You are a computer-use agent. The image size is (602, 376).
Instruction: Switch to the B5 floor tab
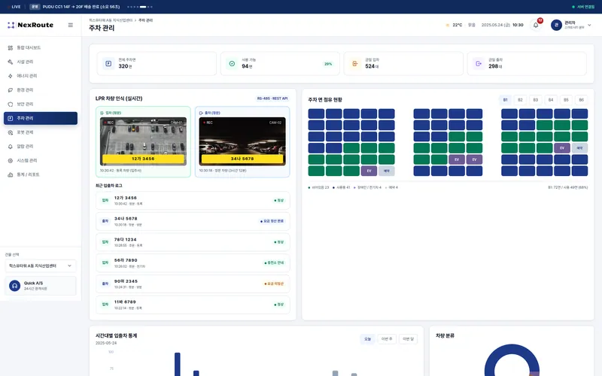coord(566,100)
